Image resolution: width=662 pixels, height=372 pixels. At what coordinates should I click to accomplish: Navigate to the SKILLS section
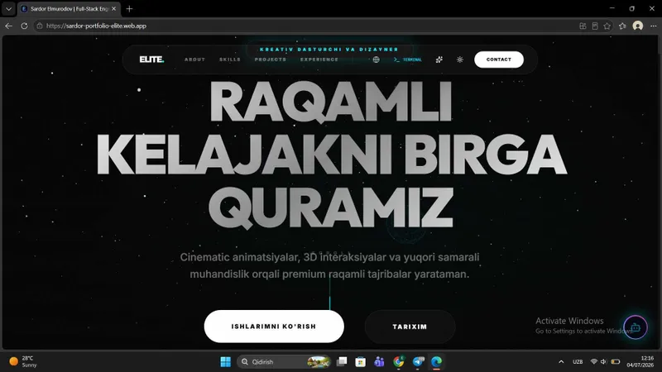coord(230,60)
